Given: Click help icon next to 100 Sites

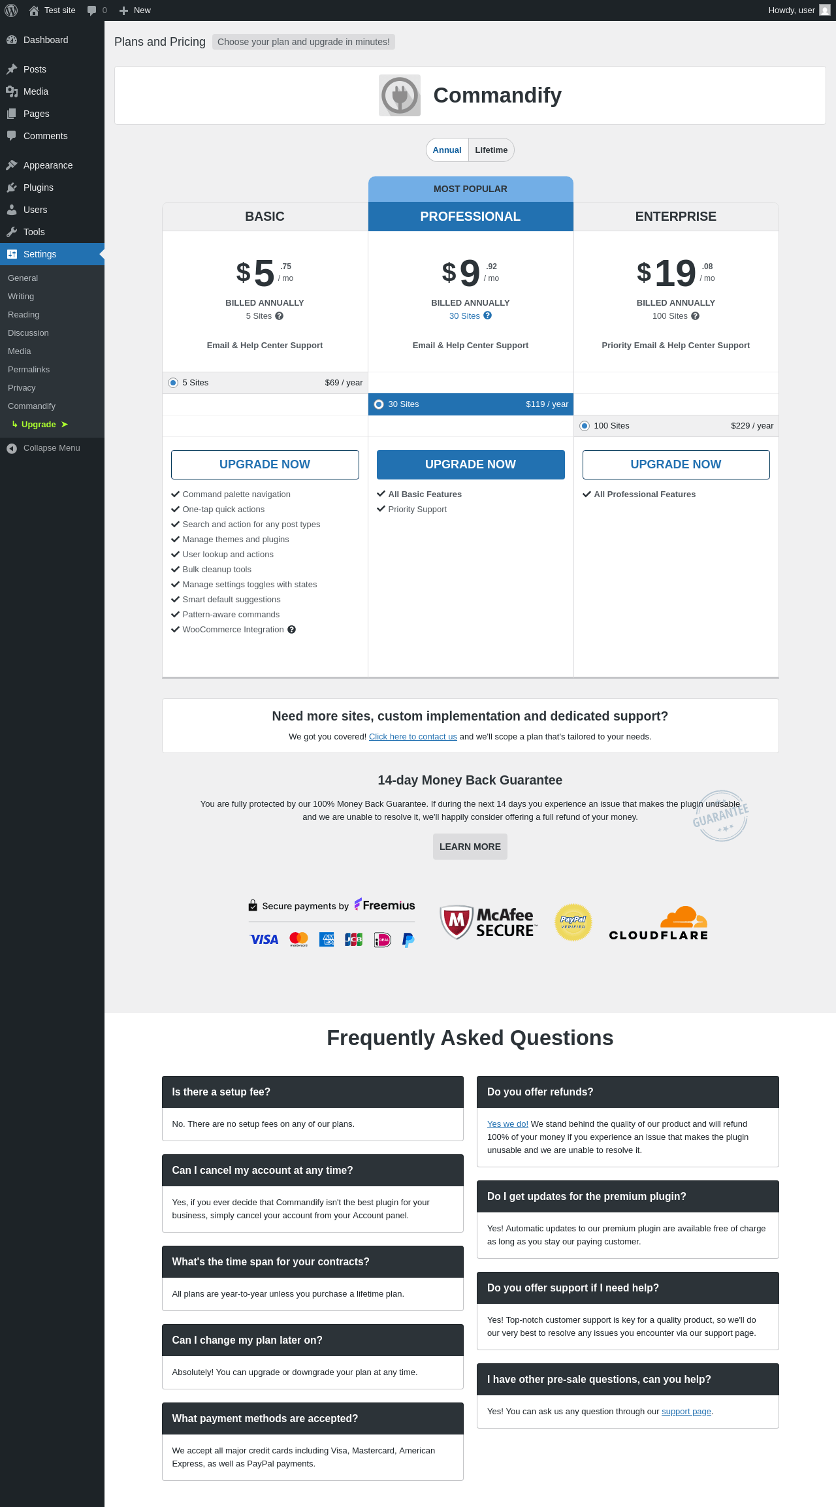Looking at the screenshot, I should tap(696, 316).
